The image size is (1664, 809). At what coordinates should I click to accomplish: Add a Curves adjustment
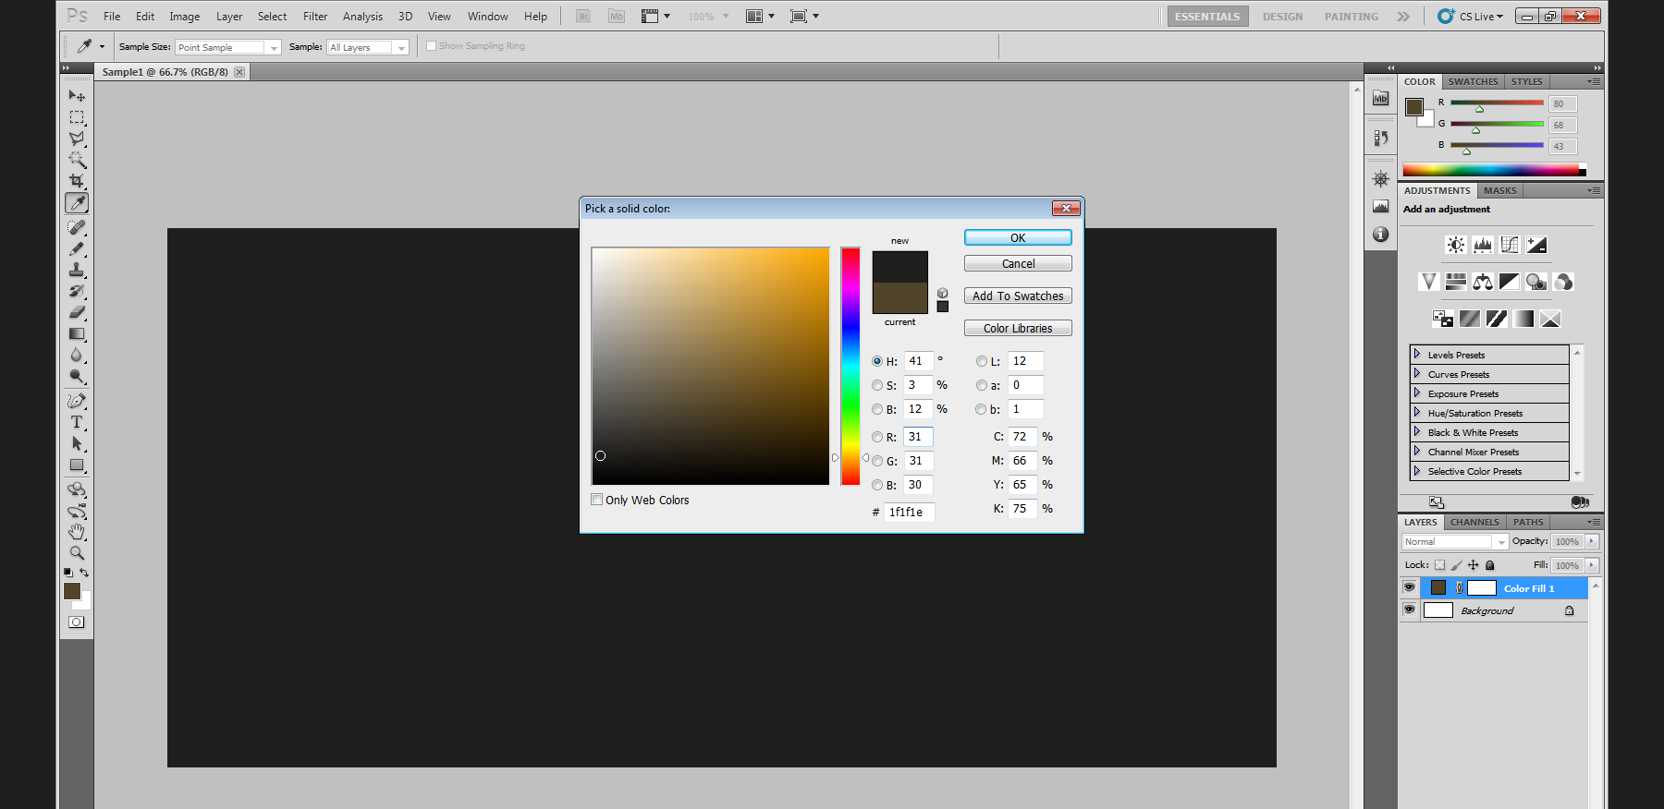pos(1510,245)
